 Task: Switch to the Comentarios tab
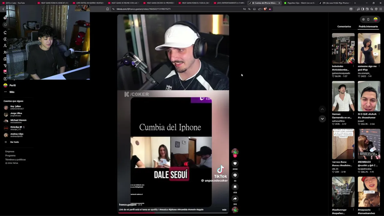[344, 26]
